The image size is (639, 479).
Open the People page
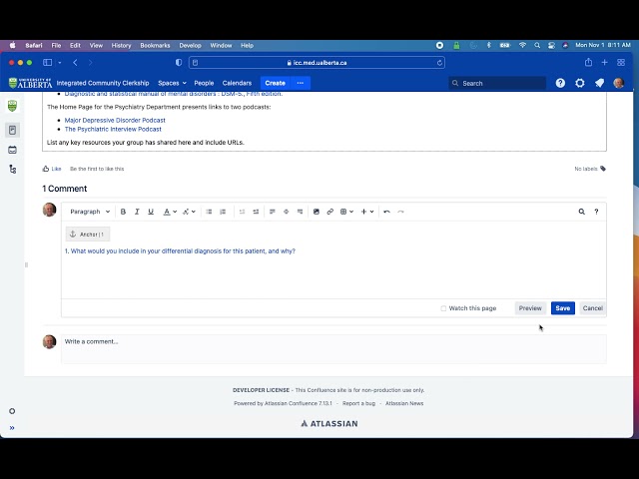coord(204,83)
